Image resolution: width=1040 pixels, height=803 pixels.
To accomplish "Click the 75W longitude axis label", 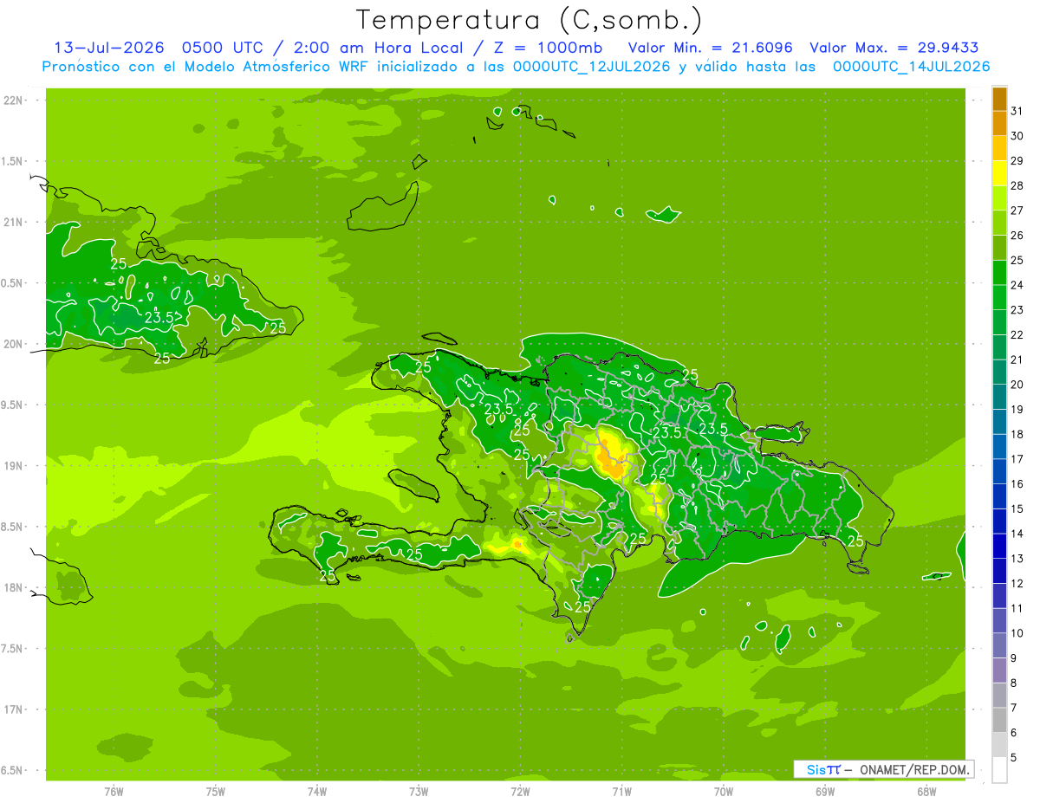I will (216, 792).
